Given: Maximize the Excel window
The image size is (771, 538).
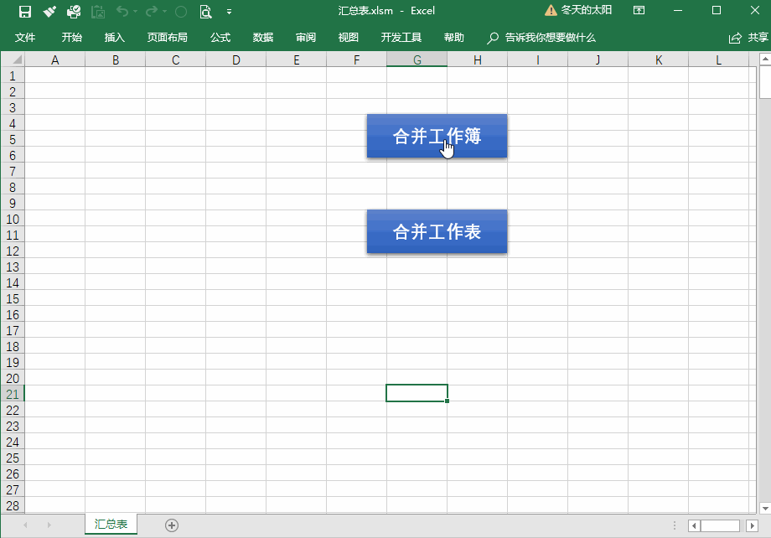Looking at the screenshot, I should pos(717,10).
